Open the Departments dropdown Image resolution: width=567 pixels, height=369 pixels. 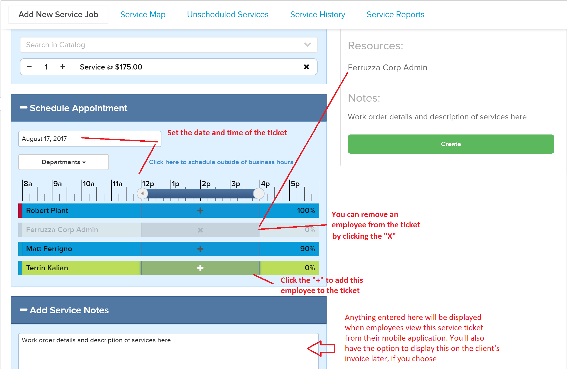(64, 162)
